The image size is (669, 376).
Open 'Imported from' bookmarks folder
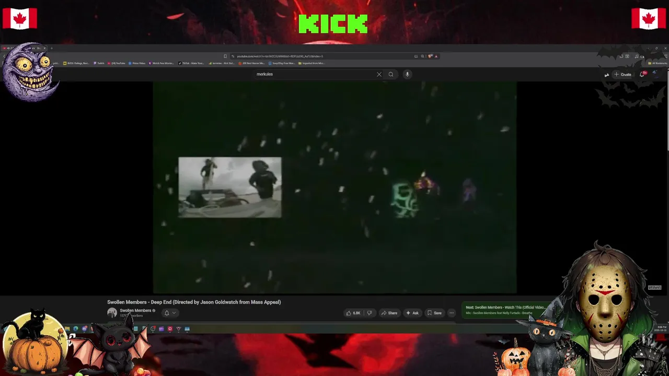(x=312, y=63)
